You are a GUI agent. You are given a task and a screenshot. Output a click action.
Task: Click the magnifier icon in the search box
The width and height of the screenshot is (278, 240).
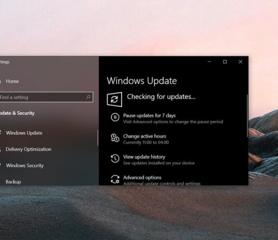click(x=88, y=97)
